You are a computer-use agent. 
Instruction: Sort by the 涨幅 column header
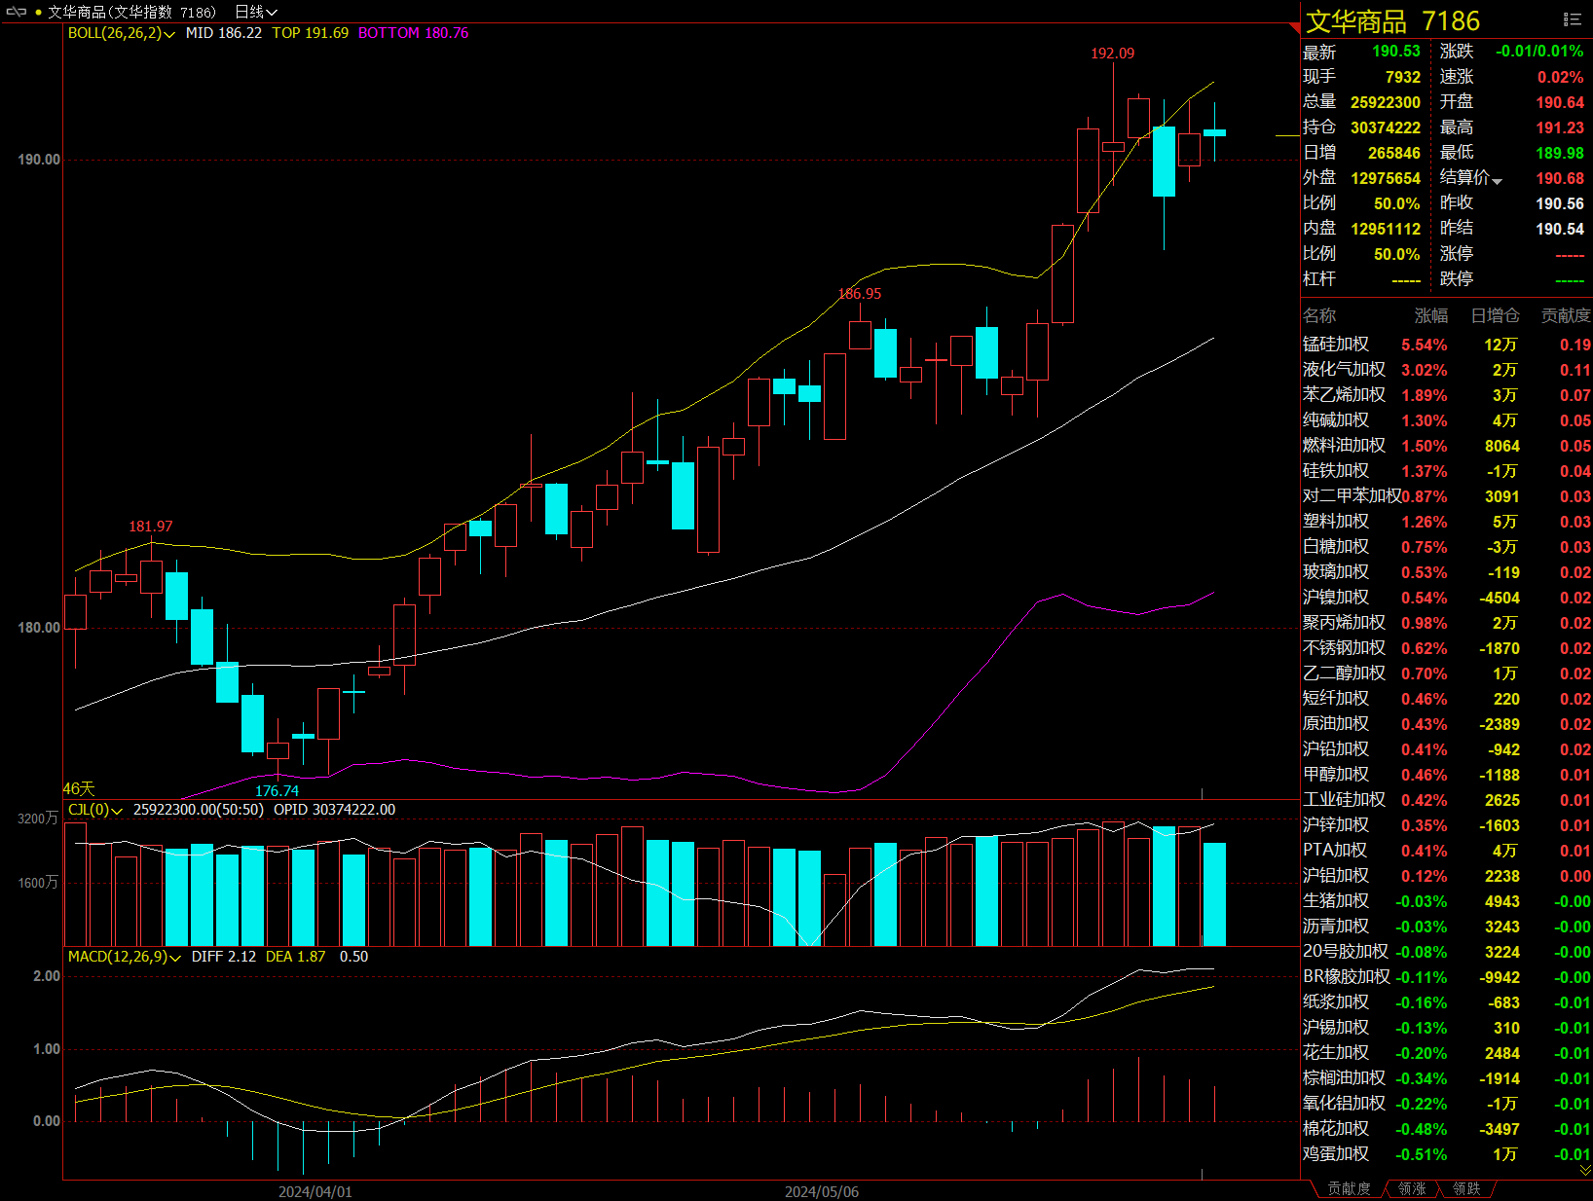click(1430, 315)
